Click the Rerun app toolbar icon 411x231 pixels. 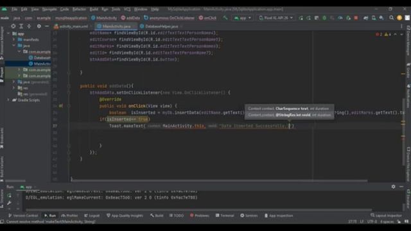tap(301, 18)
